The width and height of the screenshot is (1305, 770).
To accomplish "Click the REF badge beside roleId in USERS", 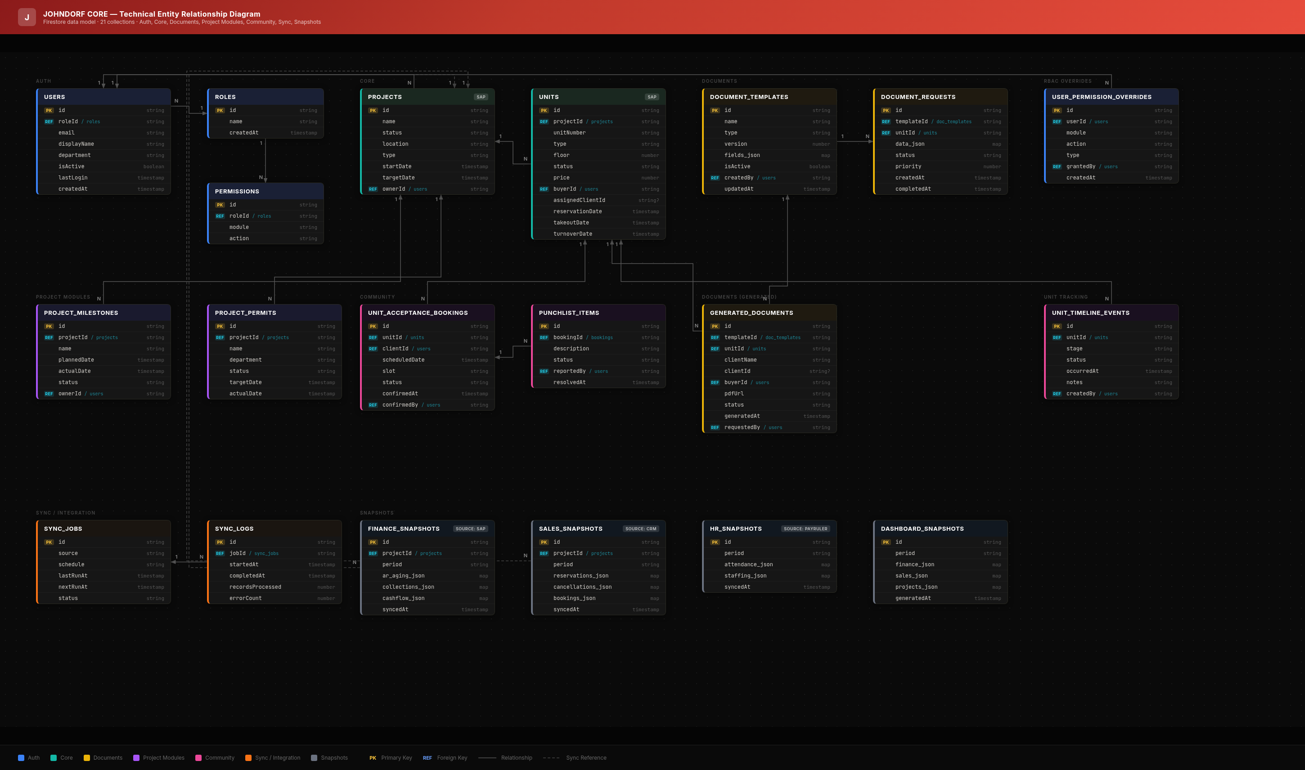I will tap(49, 122).
